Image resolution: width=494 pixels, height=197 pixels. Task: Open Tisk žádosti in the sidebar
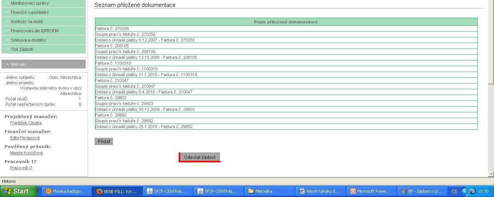click(x=44, y=49)
